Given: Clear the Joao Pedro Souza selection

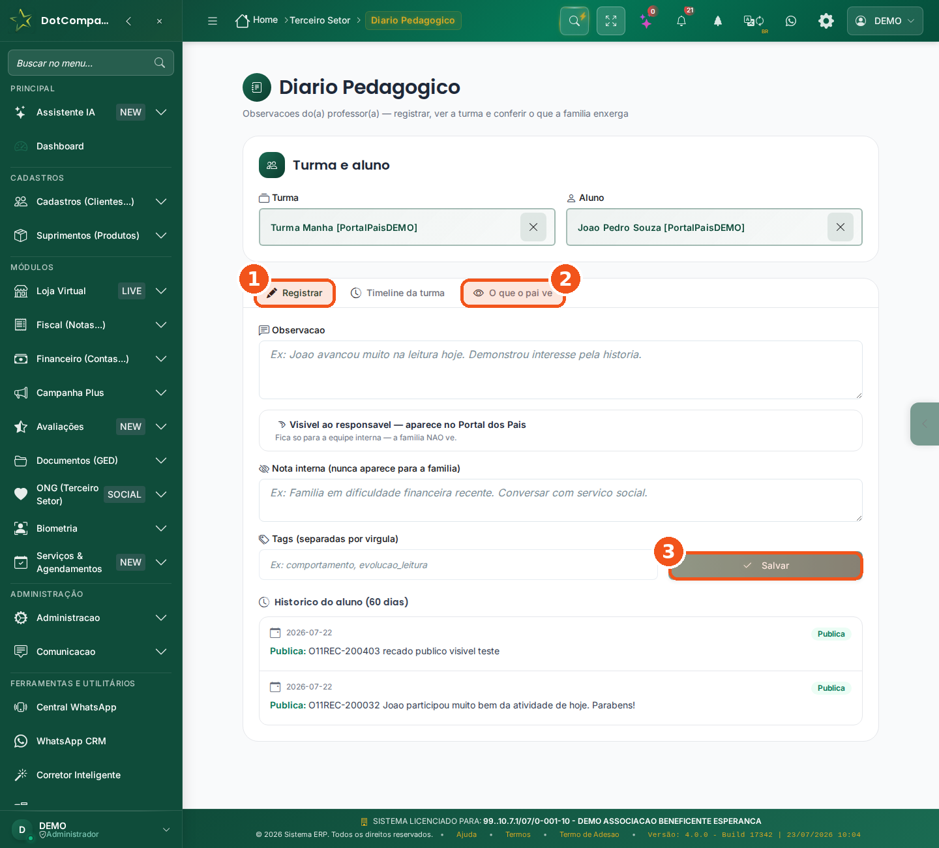Looking at the screenshot, I should point(841,227).
